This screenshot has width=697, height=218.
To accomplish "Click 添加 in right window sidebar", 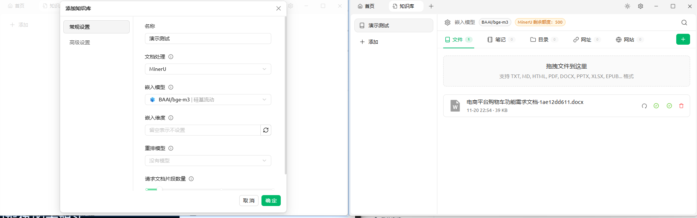I will pos(369,42).
